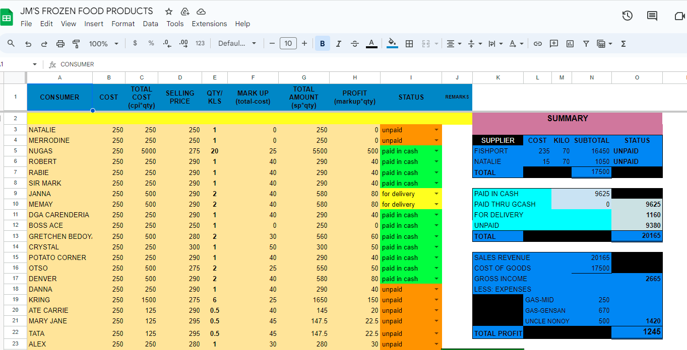
Task: Open the Data menu
Action: click(150, 24)
